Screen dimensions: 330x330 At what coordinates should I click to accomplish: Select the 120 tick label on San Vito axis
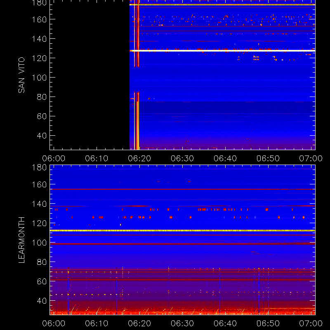(x=39, y=58)
